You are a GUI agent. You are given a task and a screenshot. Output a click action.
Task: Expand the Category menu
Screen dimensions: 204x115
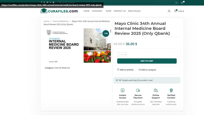[98, 11]
